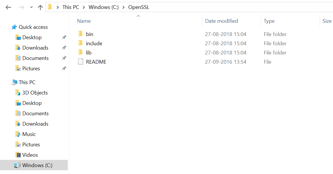Open Videos from the sidebar
This screenshot has height=174, width=333.
(30, 155)
